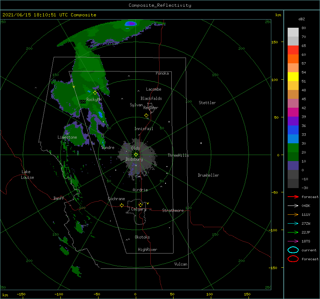Click the RedDeer city label
This screenshot has width=320, height=299.
151,108
